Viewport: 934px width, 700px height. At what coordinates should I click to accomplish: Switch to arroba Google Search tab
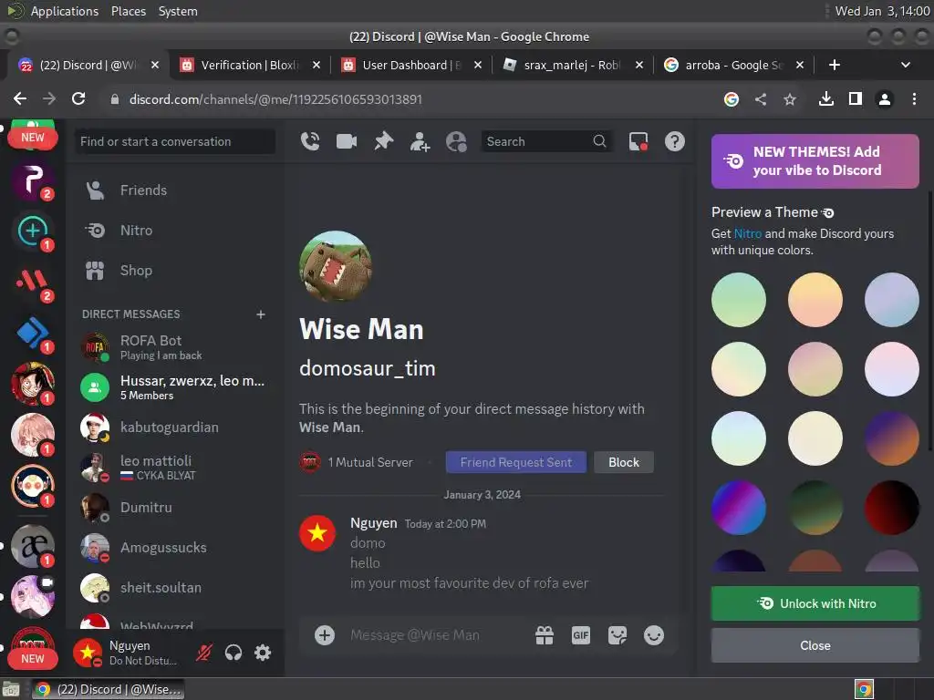[x=734, y=65]
